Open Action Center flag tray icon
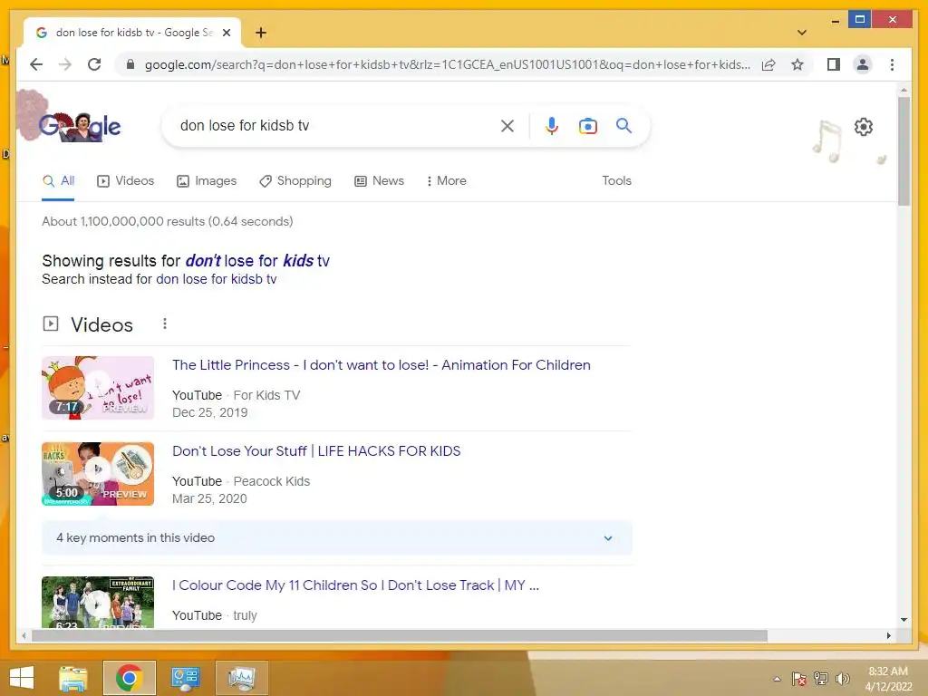The height and width of the screenshot is (696, 928). (799, 679)
